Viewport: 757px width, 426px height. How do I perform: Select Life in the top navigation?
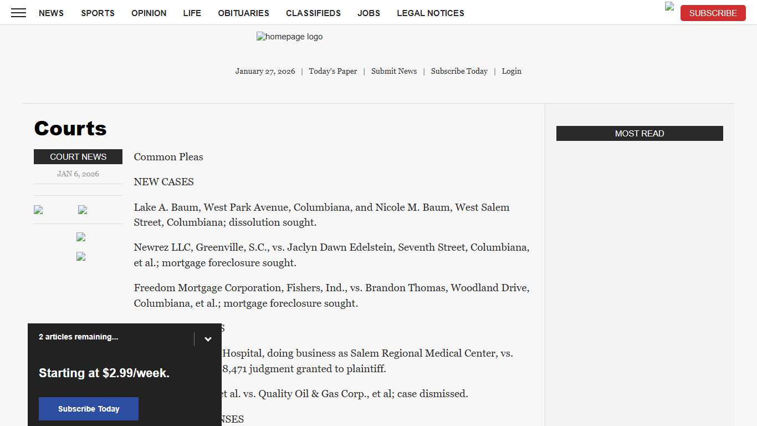(192, 13)
